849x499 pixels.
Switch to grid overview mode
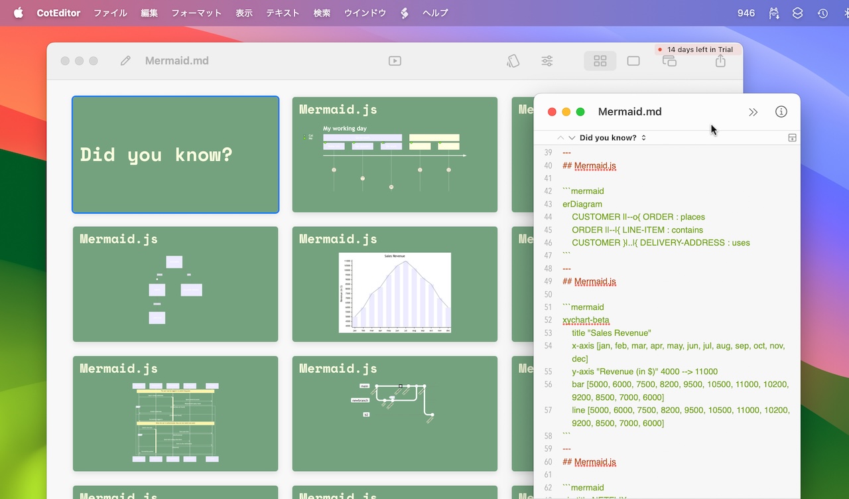pos(600,61)
